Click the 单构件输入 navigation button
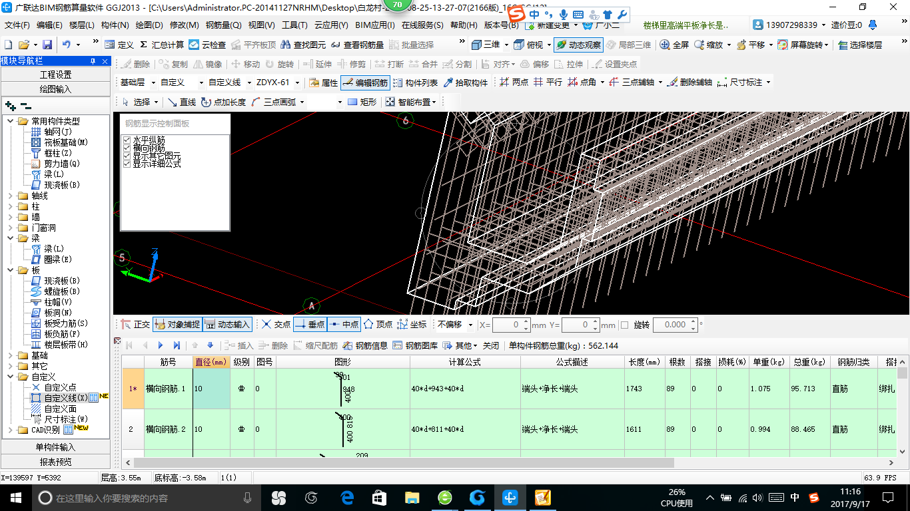The height and width of the screenshot is (511, 910). coord(55,447)
